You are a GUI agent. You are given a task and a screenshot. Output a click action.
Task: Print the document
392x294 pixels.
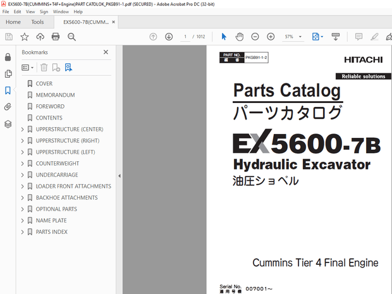(56, 37)
